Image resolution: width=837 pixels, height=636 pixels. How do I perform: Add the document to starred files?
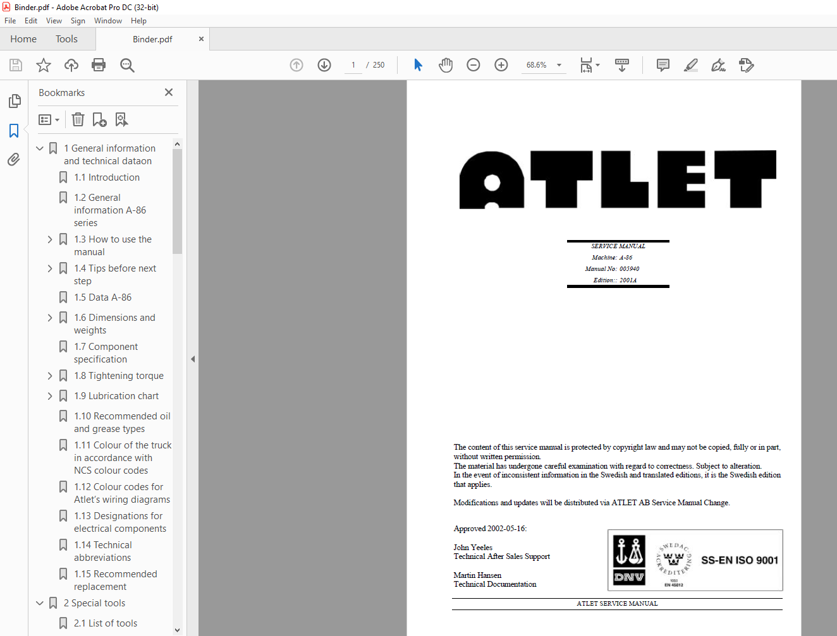[x=44, y=65]
